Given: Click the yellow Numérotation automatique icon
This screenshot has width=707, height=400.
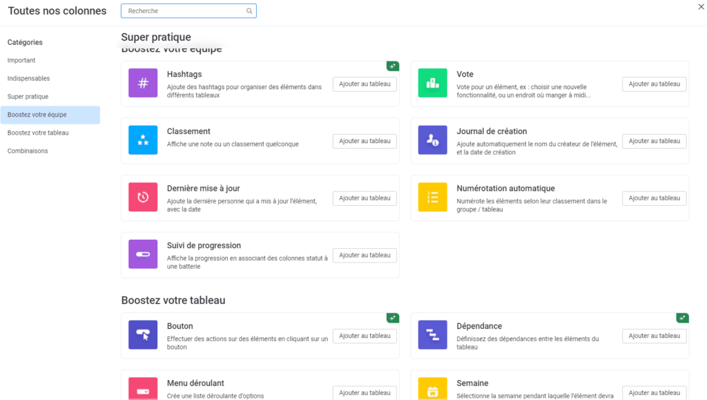Looking at the screenshot, I should point(432,198).
